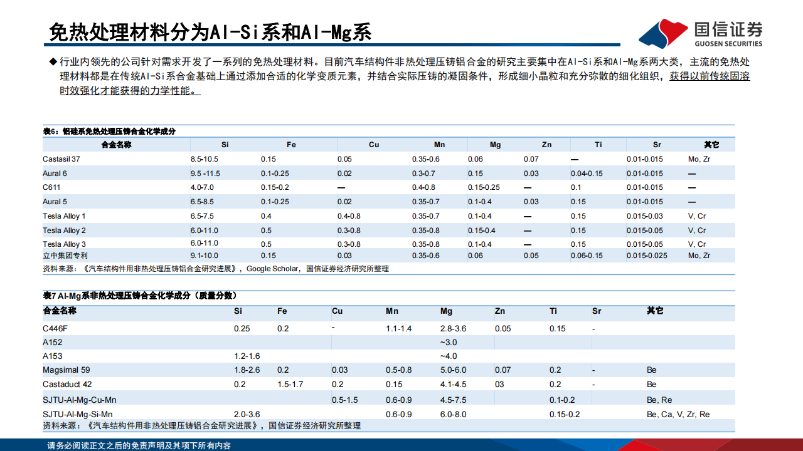Select the Aural 6 row label
The width and height of the screenshot is (803, 451).
55,174
